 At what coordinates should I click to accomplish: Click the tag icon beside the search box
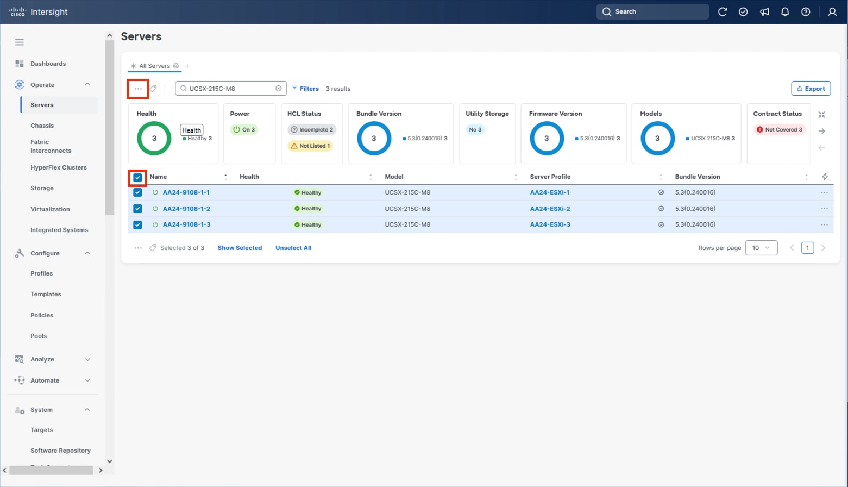point(154,89)
